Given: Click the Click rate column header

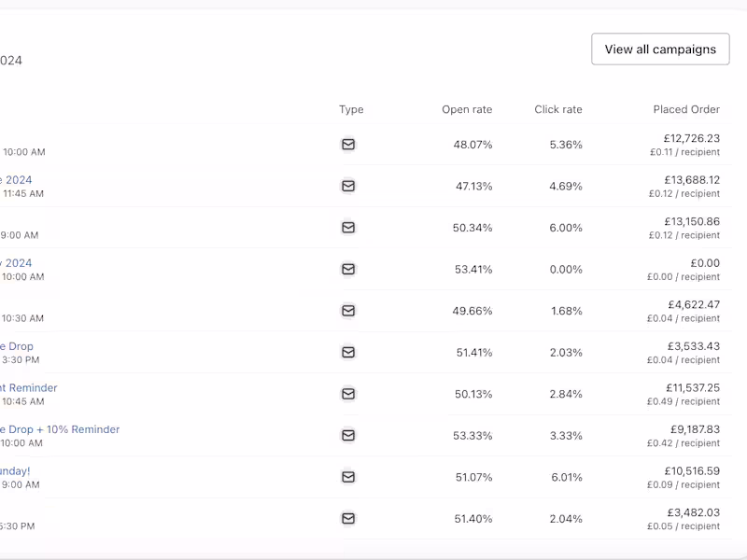Looking at the screenshot, I should coord(558,109).
